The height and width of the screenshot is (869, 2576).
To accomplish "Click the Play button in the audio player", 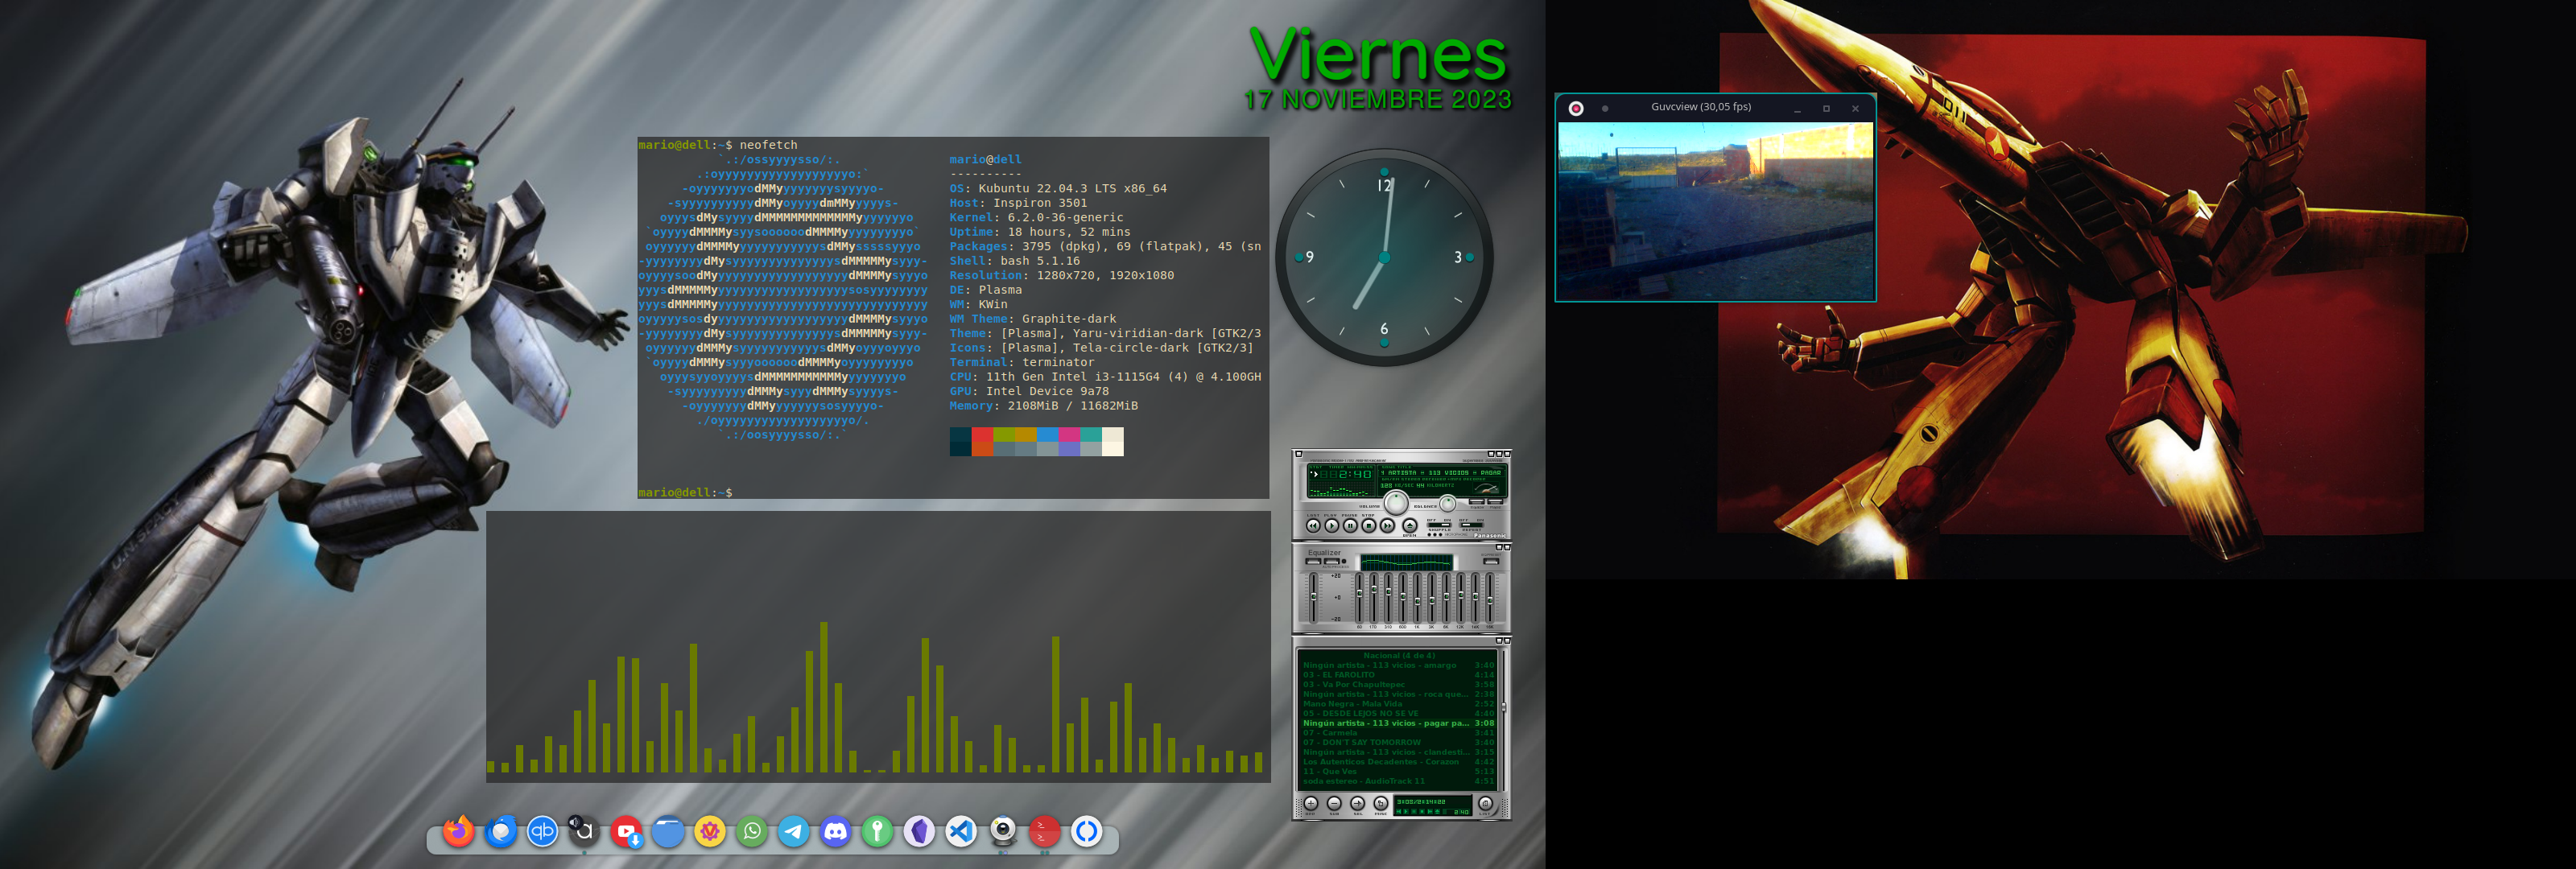I will pos(1332,526).
